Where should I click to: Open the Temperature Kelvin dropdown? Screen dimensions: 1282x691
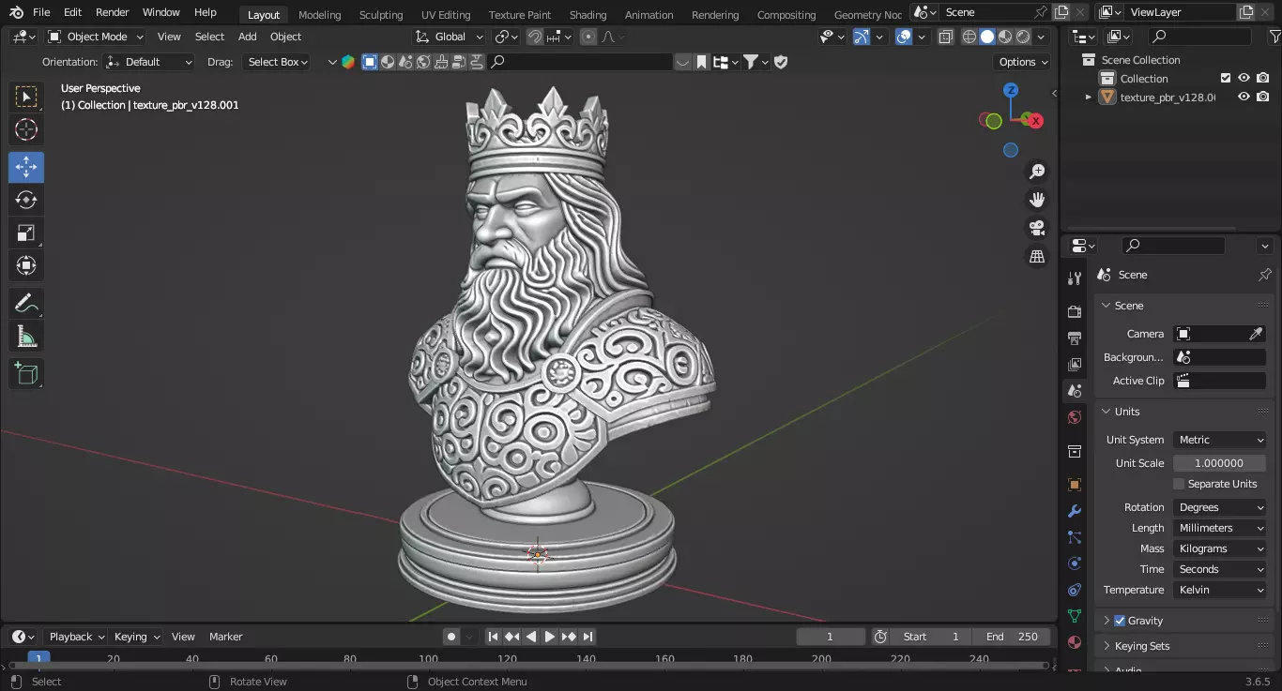1220,590
